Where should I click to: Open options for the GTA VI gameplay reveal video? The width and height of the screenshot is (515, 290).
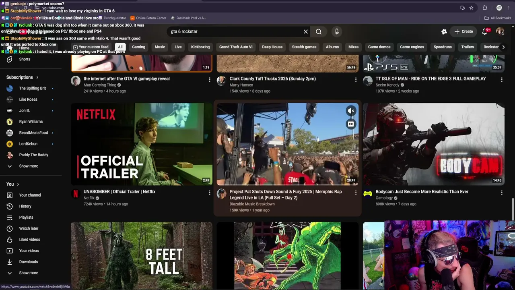210,80
